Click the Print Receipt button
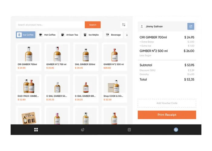 click(x=167, y=115)
